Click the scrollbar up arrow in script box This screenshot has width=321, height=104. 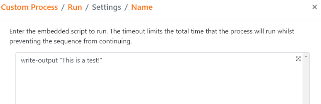point(306,56)
